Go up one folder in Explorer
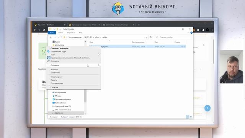The height and width of the screenshot is (138, 245). click(61, 37)
